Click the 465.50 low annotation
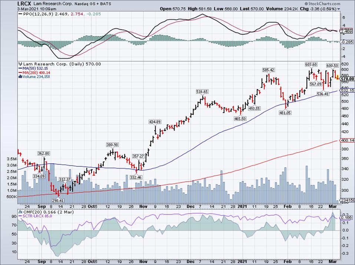This screenshot has height=265, width=355. point(240,119)
